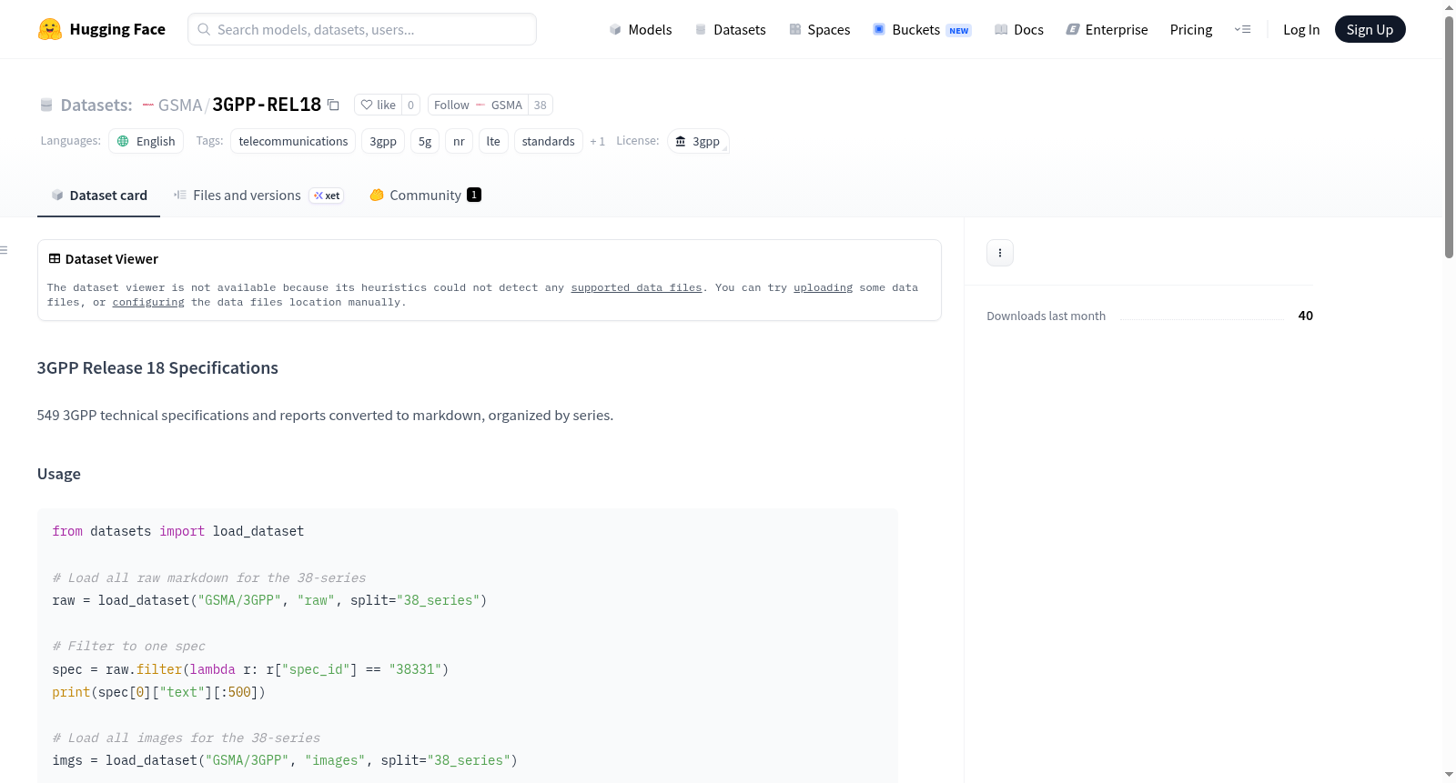Go to Spaces
This screenshot has width=1456, height=783.
tap(819, 29)
